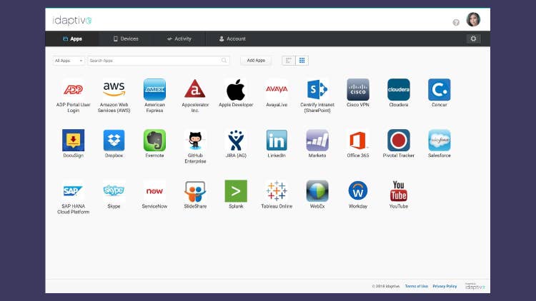The height and width of the screenshot is (301, 536).
Task: Click the Add Apps button
Action: pos(256,61)
